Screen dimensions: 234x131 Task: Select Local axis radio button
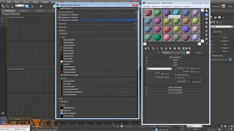point(175,78)
